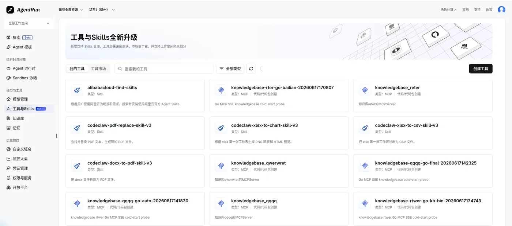Open the 全部类型 filter dropdown
512x226 pixels.
click(x=230, y=69)
